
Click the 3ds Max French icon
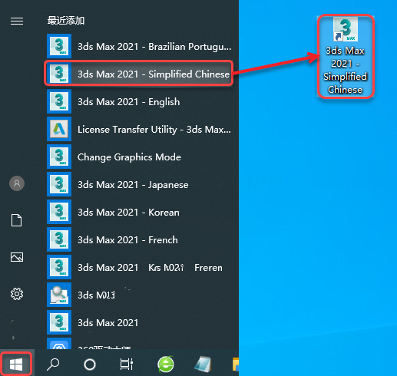tap(59, 239)
